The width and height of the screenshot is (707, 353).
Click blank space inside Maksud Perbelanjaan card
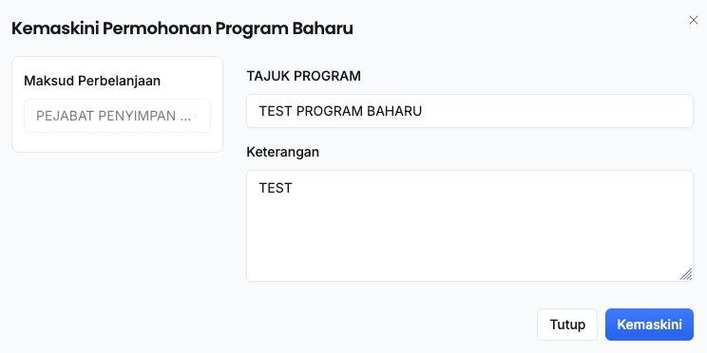pyautogui.click(x=117, y=142)
